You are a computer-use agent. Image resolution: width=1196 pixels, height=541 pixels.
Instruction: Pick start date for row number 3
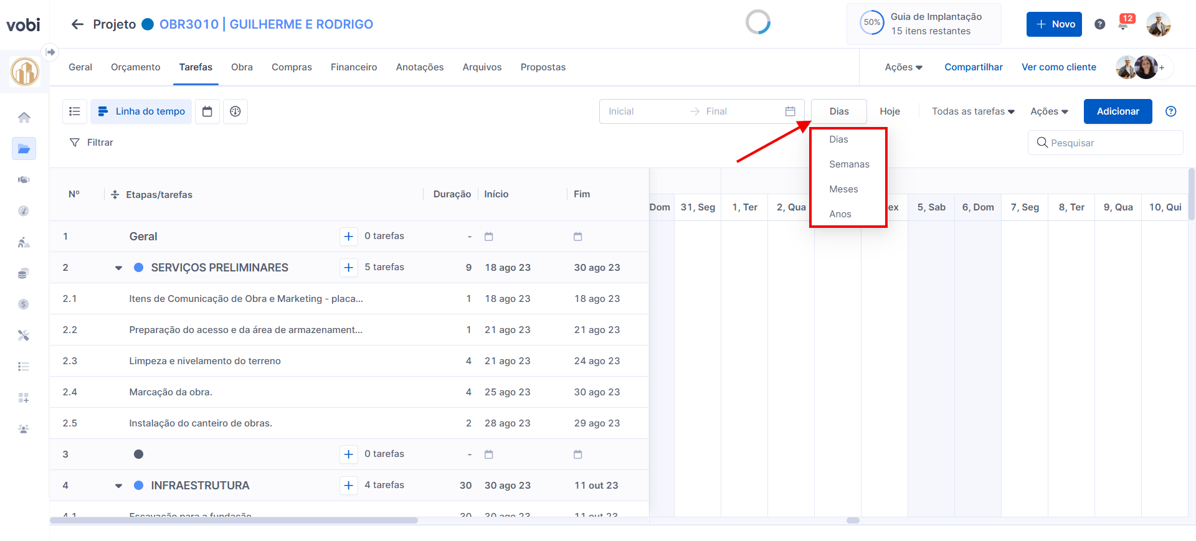click(489, 454)
